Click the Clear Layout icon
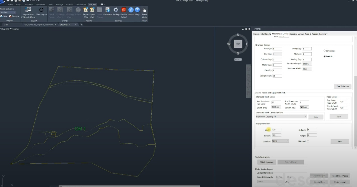 point(41,10)
